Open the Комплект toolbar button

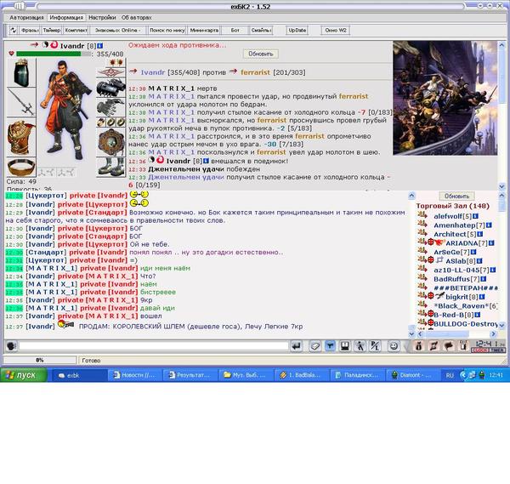pos(76,31)
